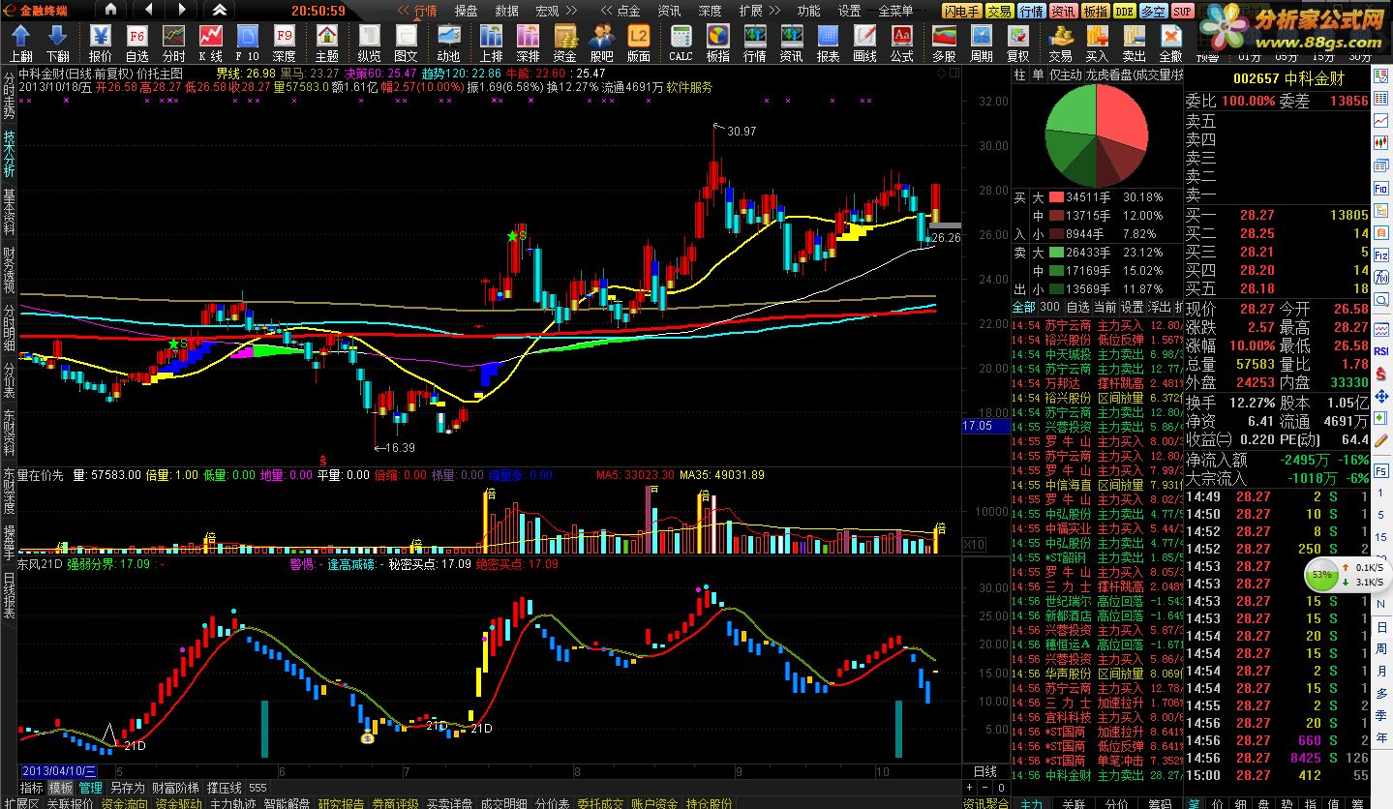
Task: Click the 买入 buy icon
Action: [x=1097, y=37]
